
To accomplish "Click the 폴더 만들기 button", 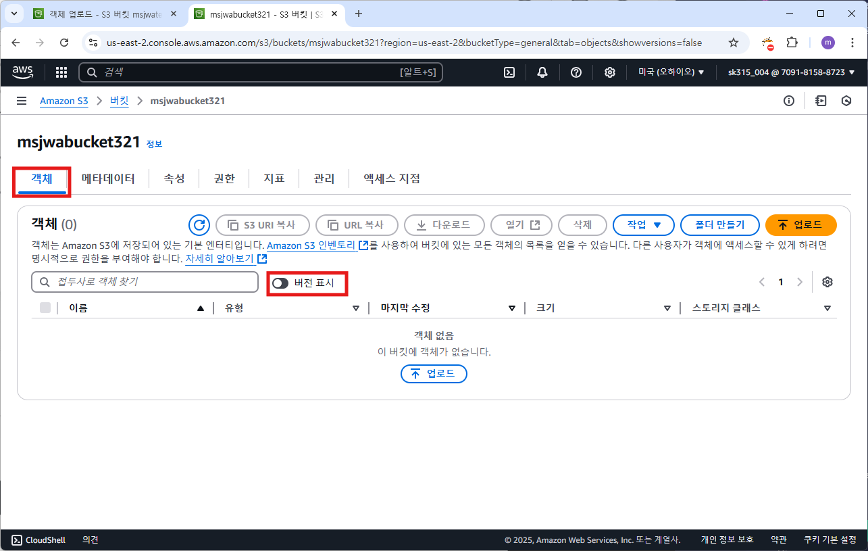I will [x=720, y=225].
